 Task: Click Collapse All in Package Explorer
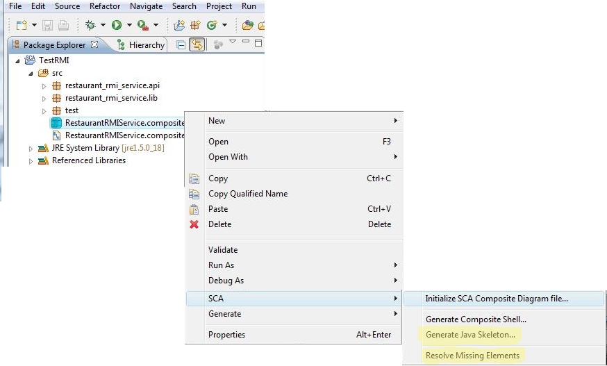181,45
